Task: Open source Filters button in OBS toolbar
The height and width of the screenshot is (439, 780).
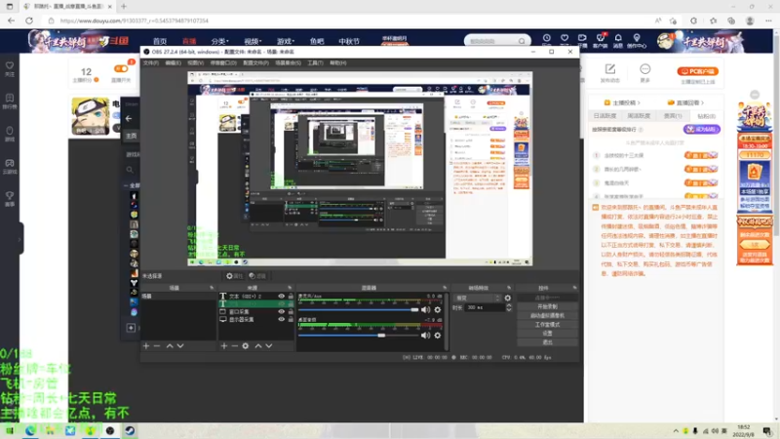Action: pyautogui.click(x=257, y=276)
